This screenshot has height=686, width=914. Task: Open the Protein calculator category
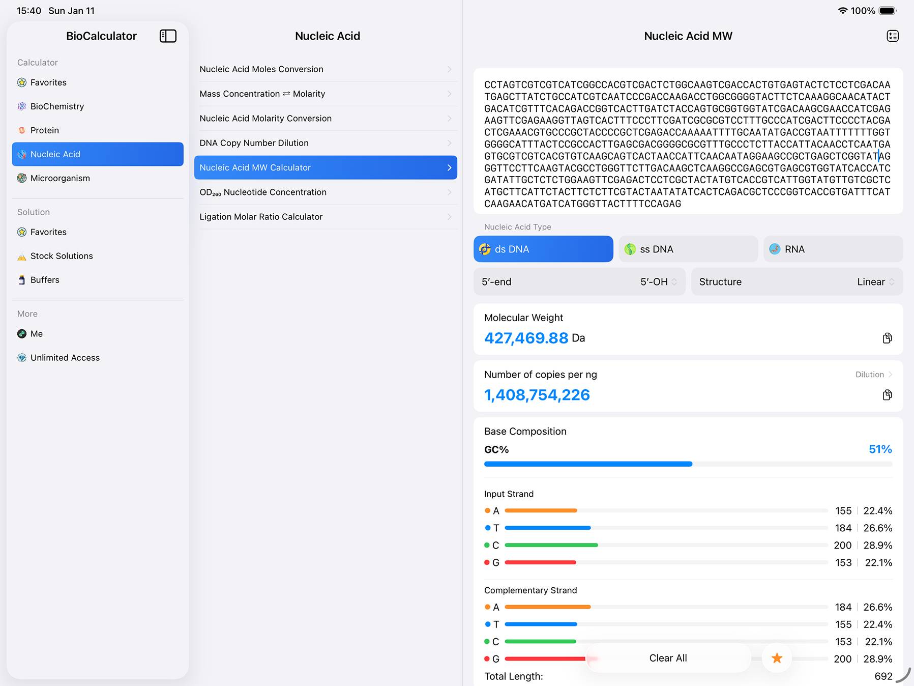(x=45, y=130)
